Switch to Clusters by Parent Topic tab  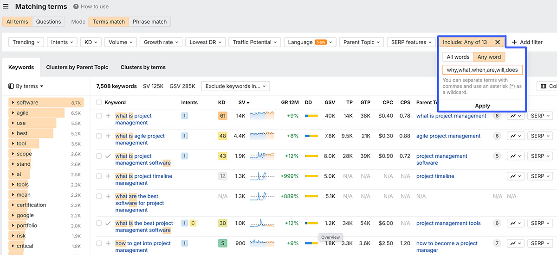pyautogui.click(x=77, y=67)
